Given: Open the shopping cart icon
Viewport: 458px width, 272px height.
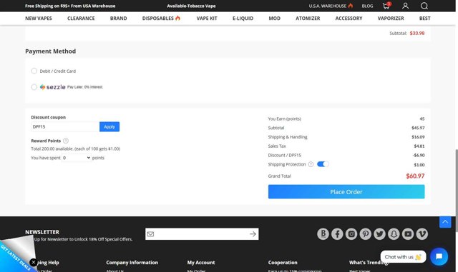Looking at the screenshot, I should 386,6.
